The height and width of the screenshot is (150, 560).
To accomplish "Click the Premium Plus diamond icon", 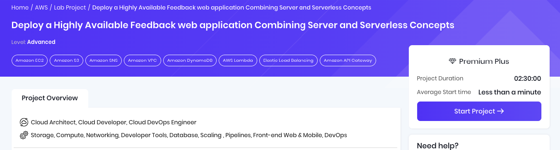I will click(x=453, y=61).
